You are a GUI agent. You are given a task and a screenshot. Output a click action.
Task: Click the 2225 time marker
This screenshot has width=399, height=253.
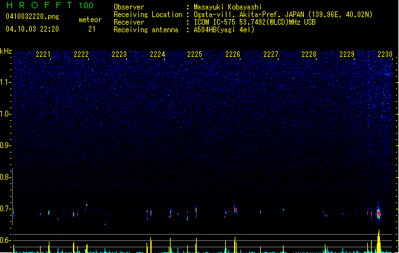[x=195, y=54]
